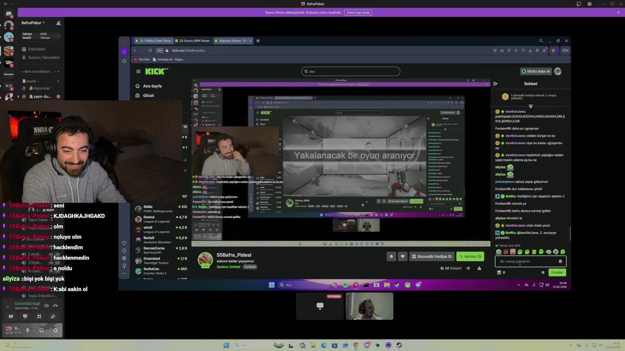
Task: Toggle the follow heart for 55Bafra_Pidesi
Action: coord(402,256)
